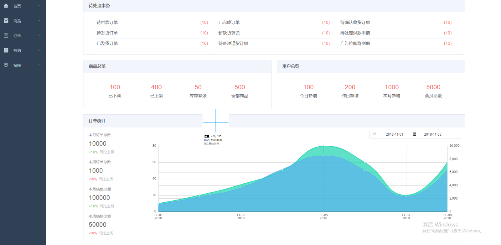Click the 权限 shield icon in sidebar

click(6, 65)
